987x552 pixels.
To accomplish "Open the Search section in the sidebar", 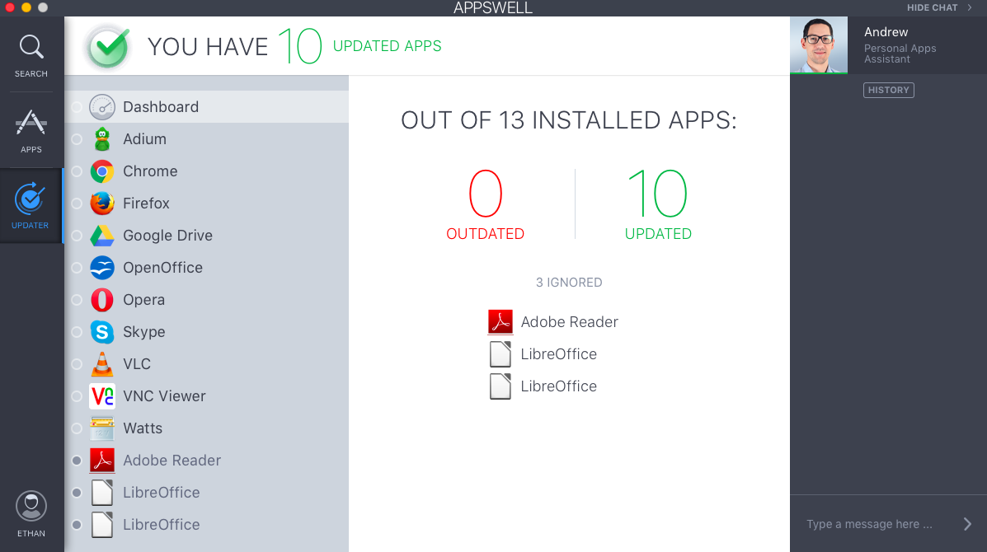I will point(31,56).
